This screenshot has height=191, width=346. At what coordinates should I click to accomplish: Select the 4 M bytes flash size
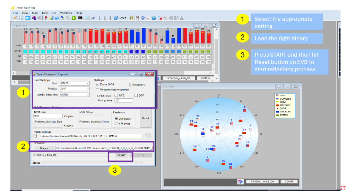pos(116,124)
